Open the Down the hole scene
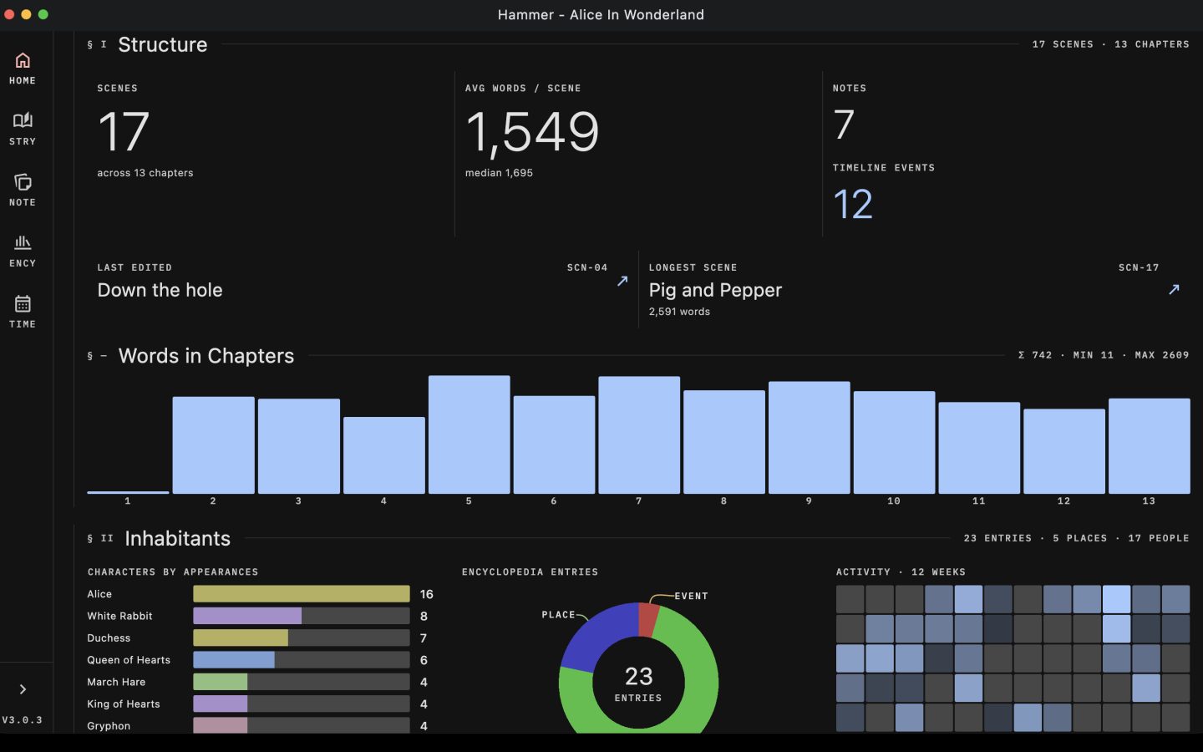The height and width of the screenshot is (752, 1203). pos(160,290)
